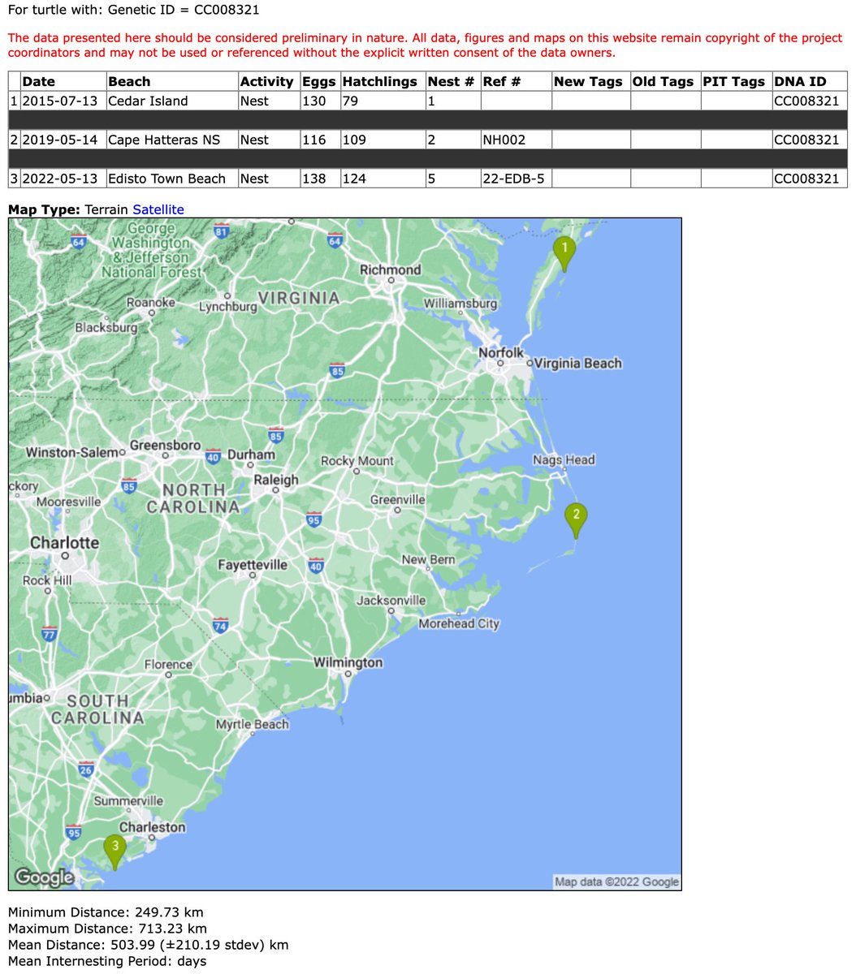This screenshot has height=974, width=856.
Task: Click Interstate 81 shield near the map's top edge
Action: [221, 231]
